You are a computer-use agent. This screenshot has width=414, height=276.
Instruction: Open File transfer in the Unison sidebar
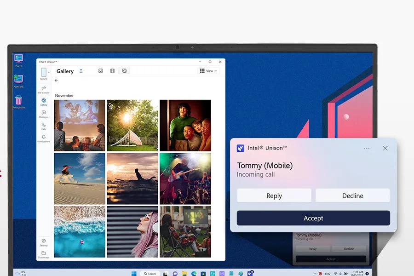pyautogui.click(x=44, y=89)
